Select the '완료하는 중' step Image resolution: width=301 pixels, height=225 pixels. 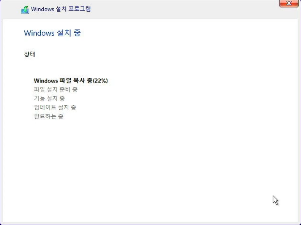(49, 116)
